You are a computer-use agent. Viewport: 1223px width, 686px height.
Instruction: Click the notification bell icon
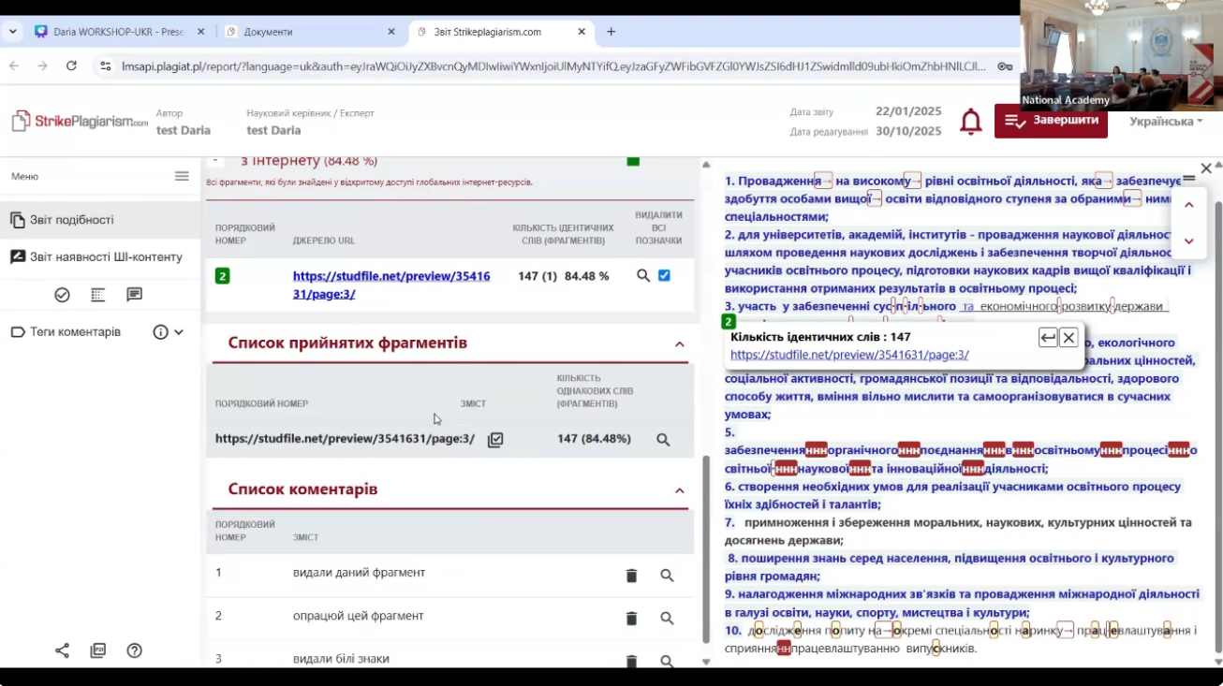(x=971, y=122)
